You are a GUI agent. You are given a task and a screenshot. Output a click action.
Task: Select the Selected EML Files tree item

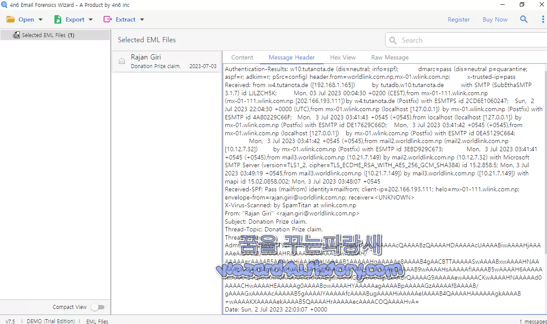[55, 35]
